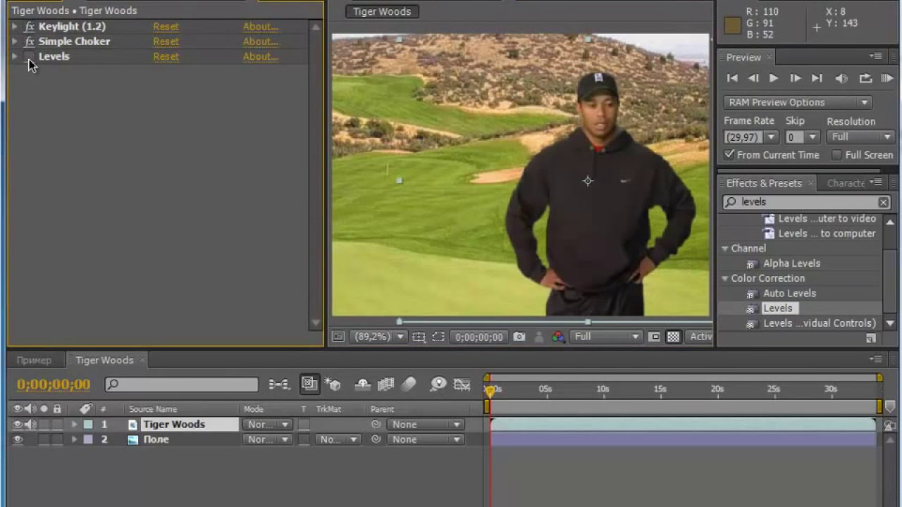
Task: Reset the Simple Choker effect
Action: click(x=166, y=42)
